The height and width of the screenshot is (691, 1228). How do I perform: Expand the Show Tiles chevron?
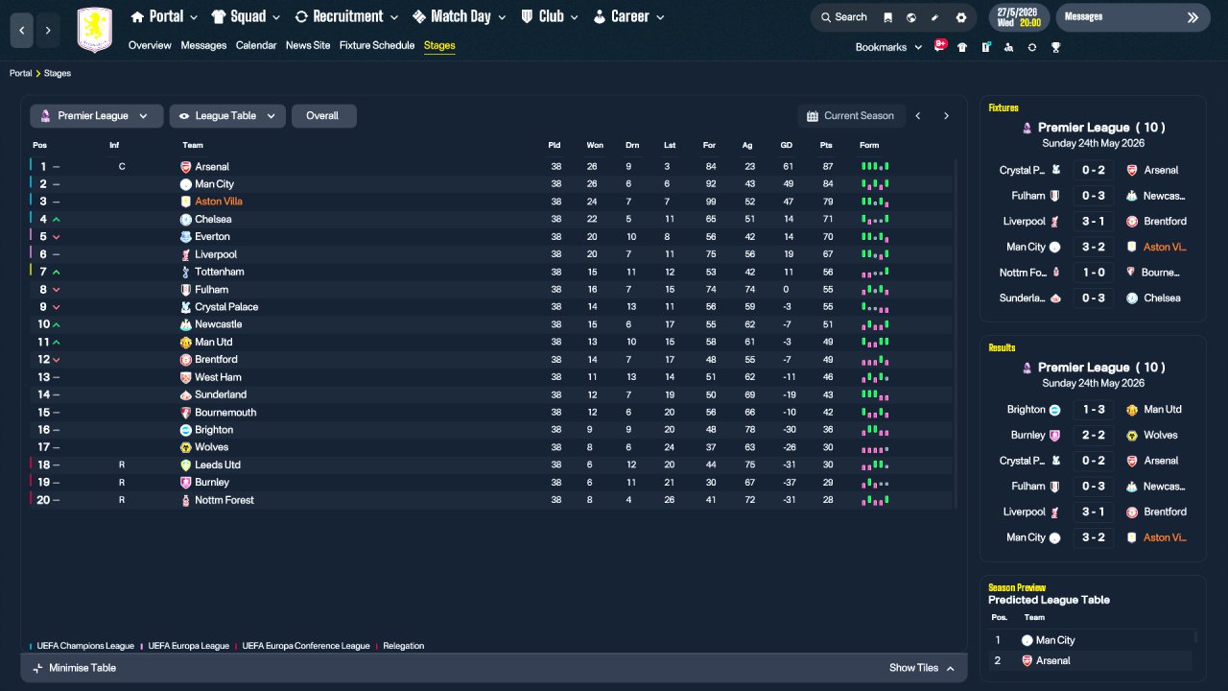950,669
